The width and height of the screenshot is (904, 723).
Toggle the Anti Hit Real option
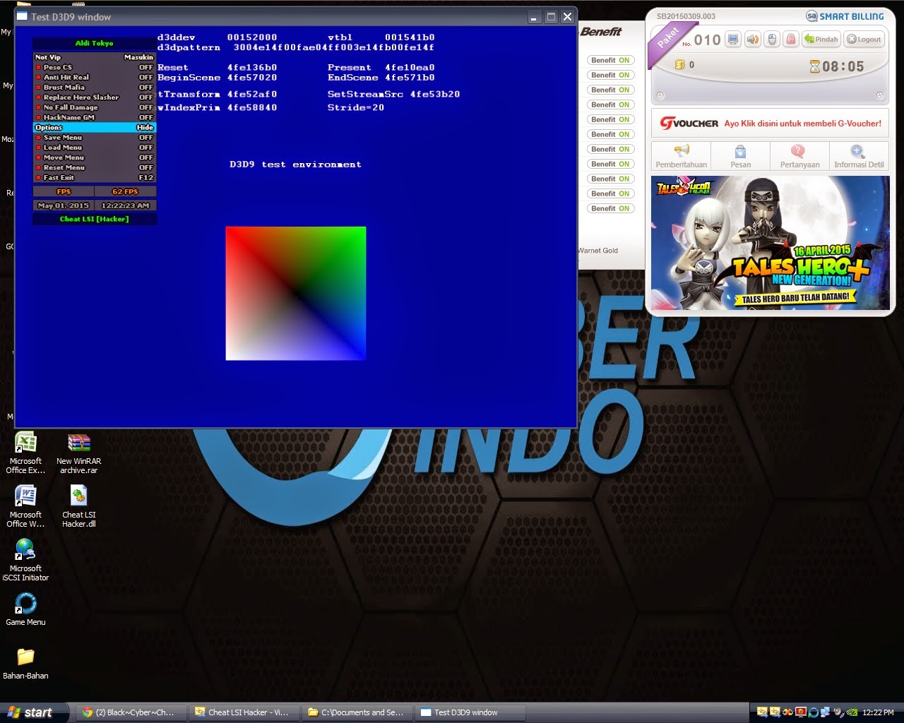coord(95,77)
